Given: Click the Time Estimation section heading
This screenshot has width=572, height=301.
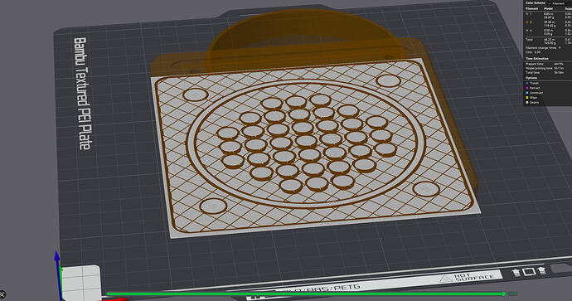Looking at the screenshot, I should [537, 58].
